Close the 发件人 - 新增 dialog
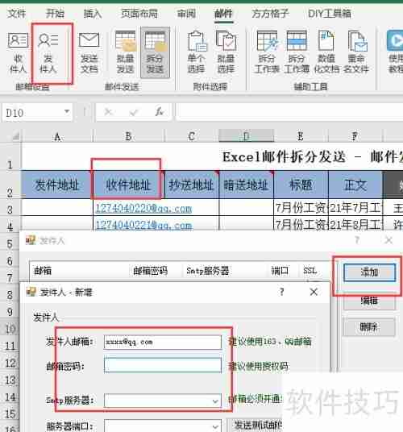 (314, 292)
